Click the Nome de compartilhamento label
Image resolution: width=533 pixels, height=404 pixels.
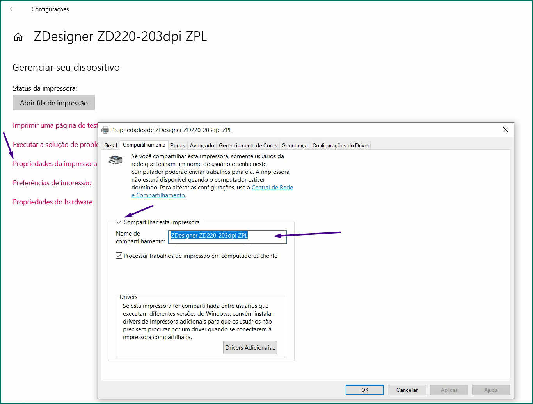click(x=140, y=238)
